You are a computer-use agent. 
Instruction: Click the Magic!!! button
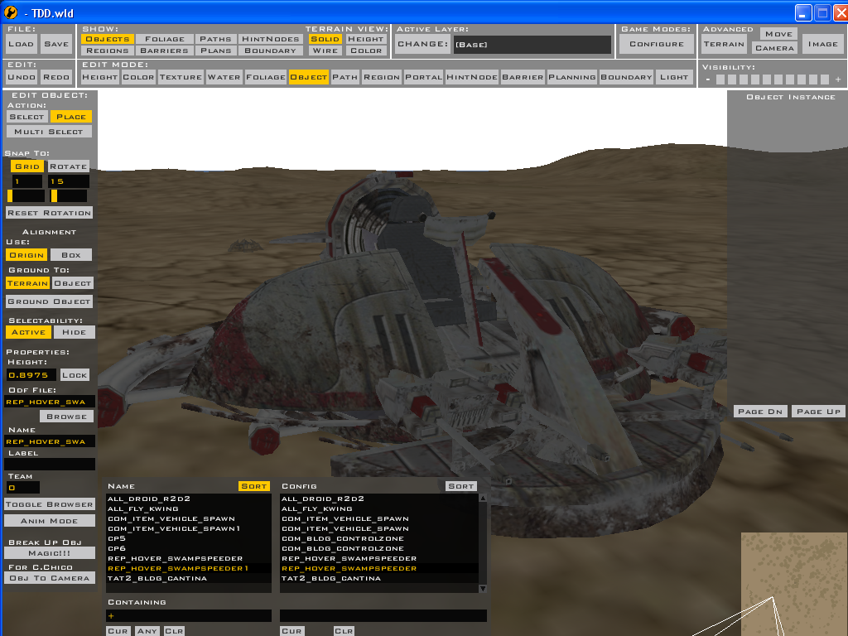(x=49, y=552)
